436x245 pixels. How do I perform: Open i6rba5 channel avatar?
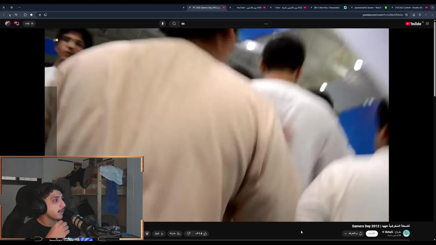click(x=406, y=233)
